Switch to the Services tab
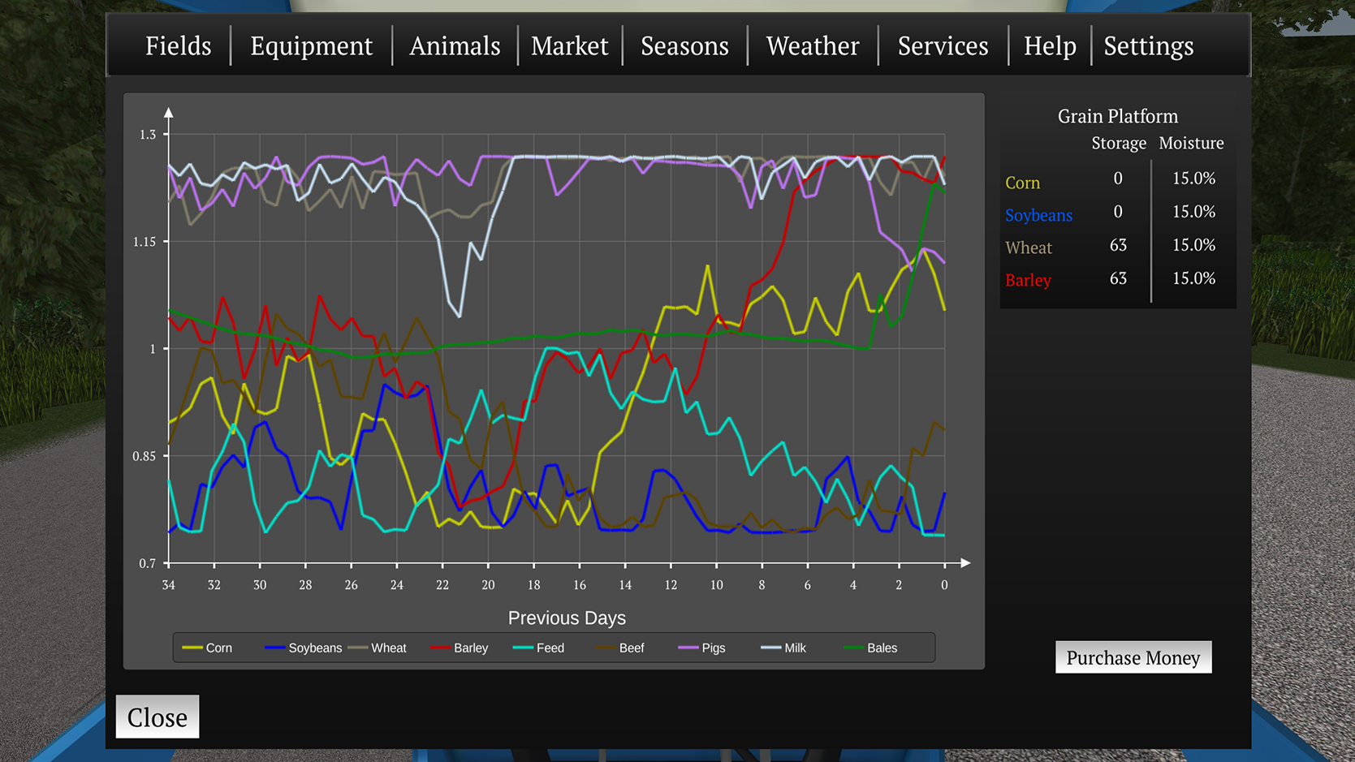1355x762 pixels. tap(943, 46)
